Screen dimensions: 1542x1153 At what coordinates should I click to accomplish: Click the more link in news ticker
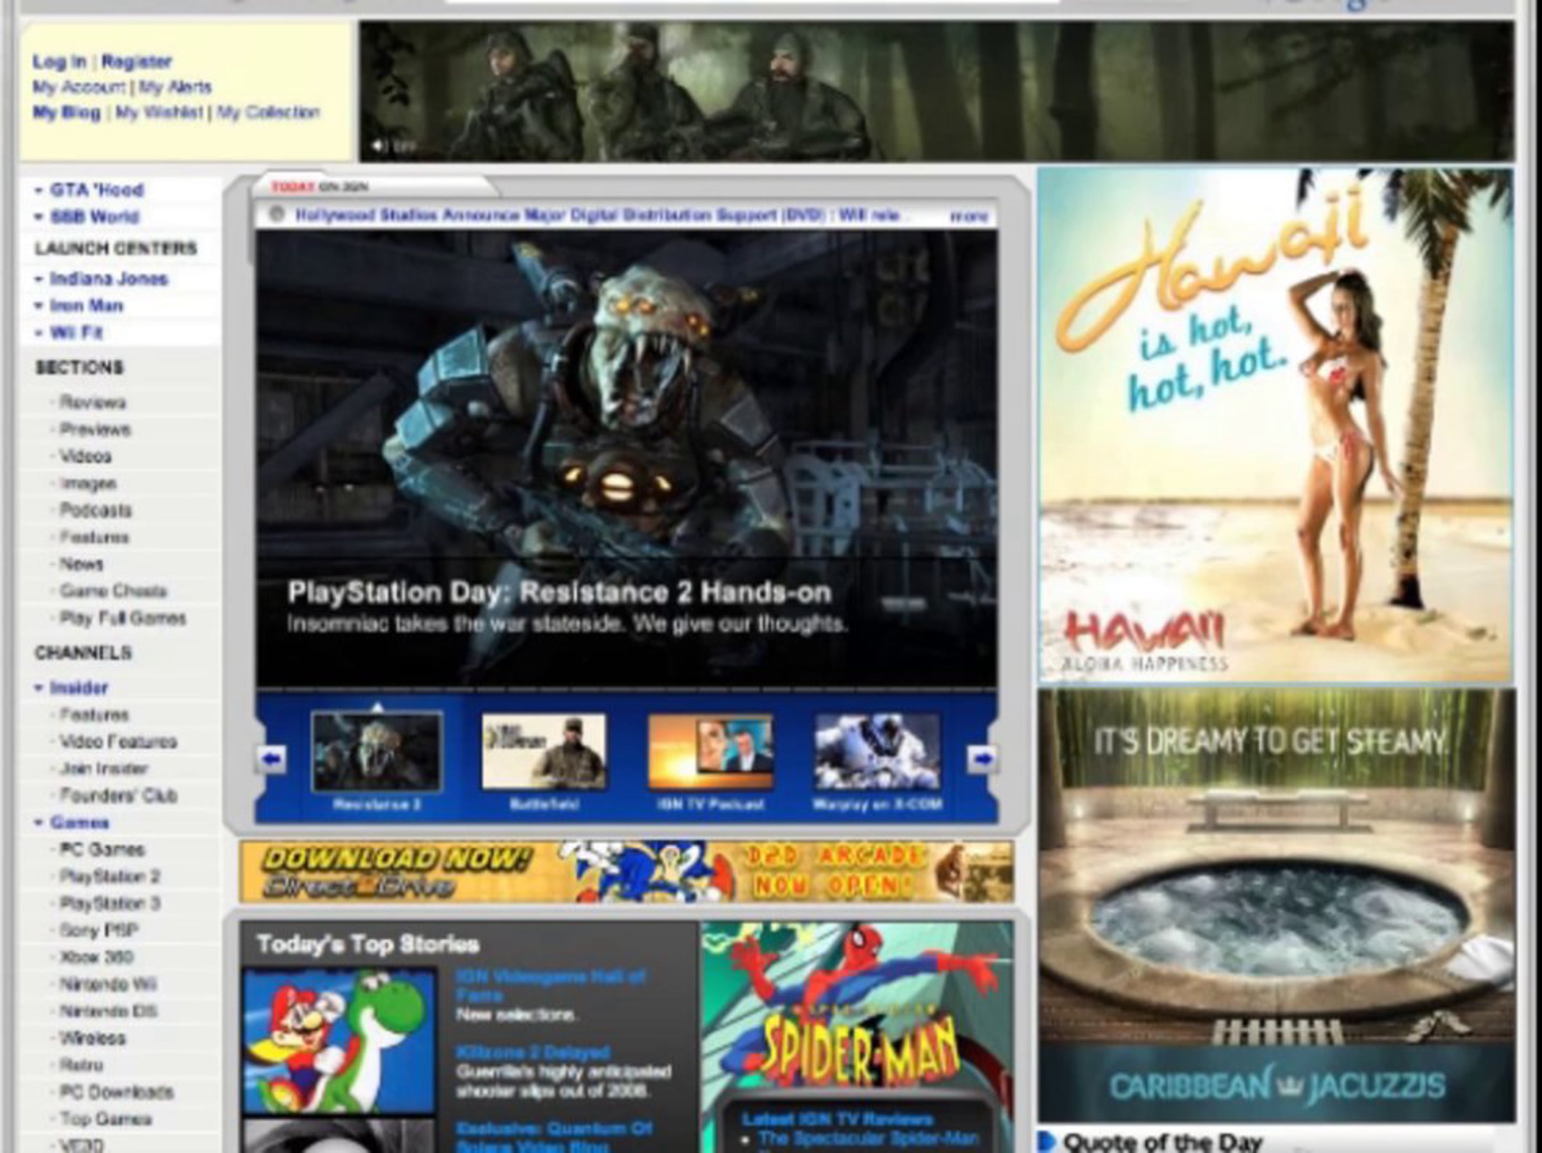970,217
